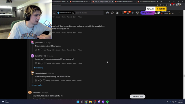Upvote Capital-Ad-5682's comment
Viewport: 185px width, 104px height.
tap(36, 63)
